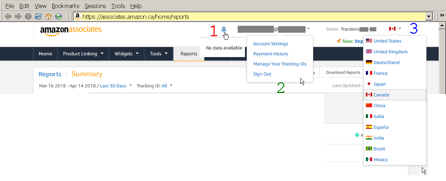This screenshot has width=446, height=181.
Task: Reload the page with the refresh icon
Action: click(38, 16)
